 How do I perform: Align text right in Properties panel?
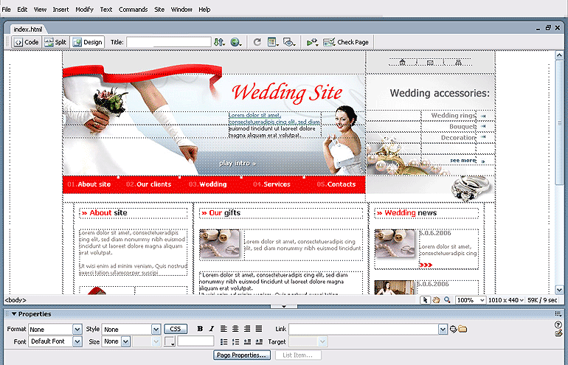coord(247,329)
